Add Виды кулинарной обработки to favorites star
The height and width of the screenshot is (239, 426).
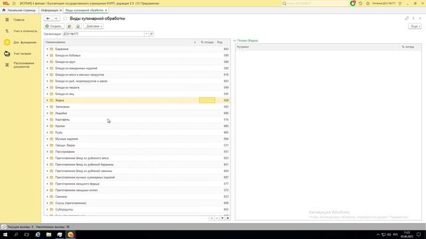pos(65,19)
